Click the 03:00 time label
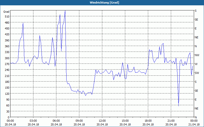This screenshot has width=204, height=127. [33, 121]
